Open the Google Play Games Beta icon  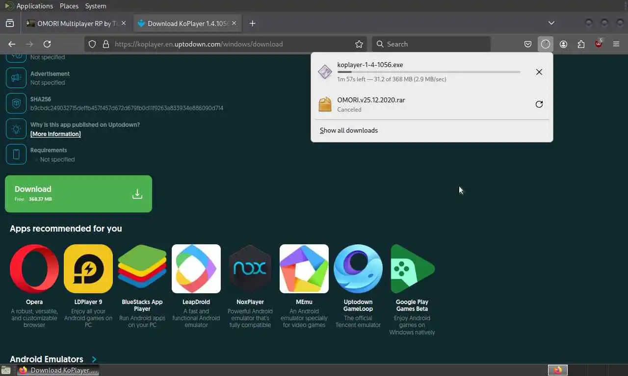[412, 269]
